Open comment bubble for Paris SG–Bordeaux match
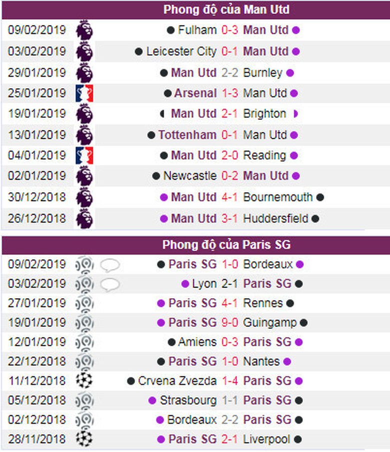The width and height of the screenshot is (390, 452). 109,265
